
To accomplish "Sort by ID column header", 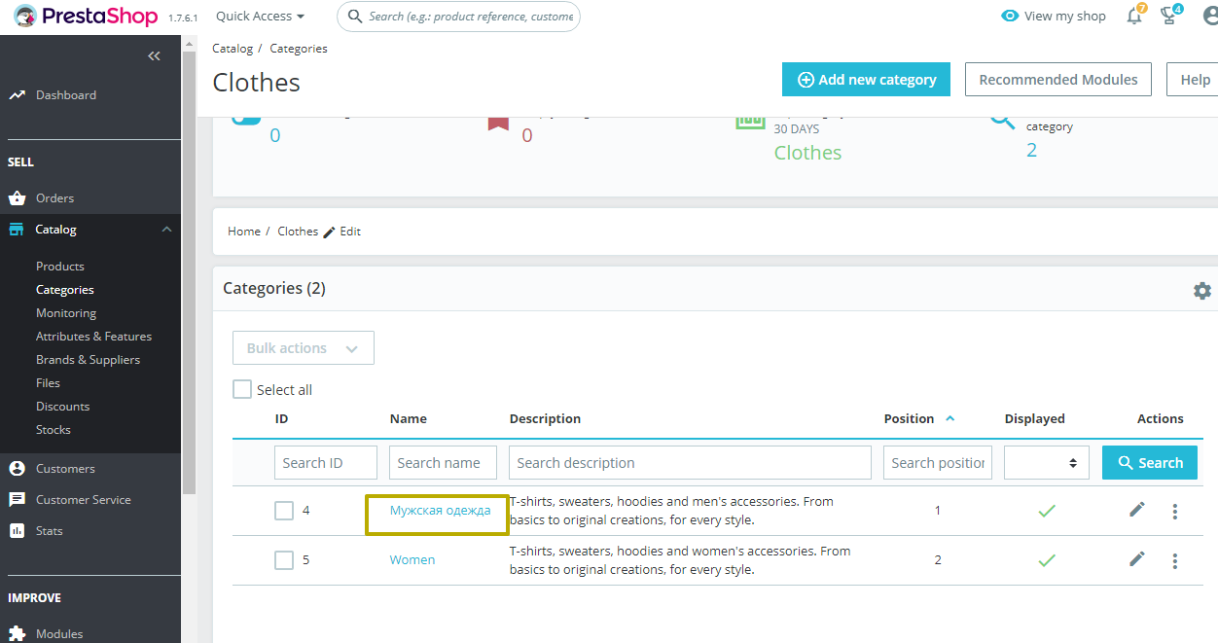I will tap(281, 418).
